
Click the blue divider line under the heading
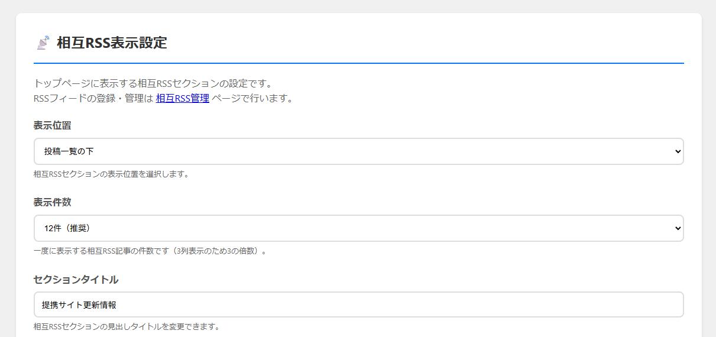(x=358, y=63)
